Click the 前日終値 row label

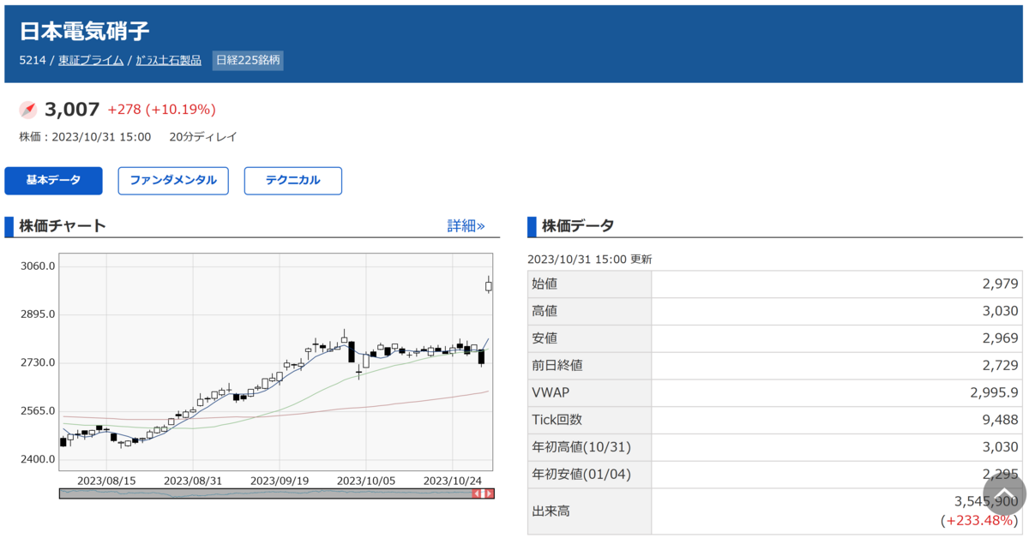coord(557,365)
